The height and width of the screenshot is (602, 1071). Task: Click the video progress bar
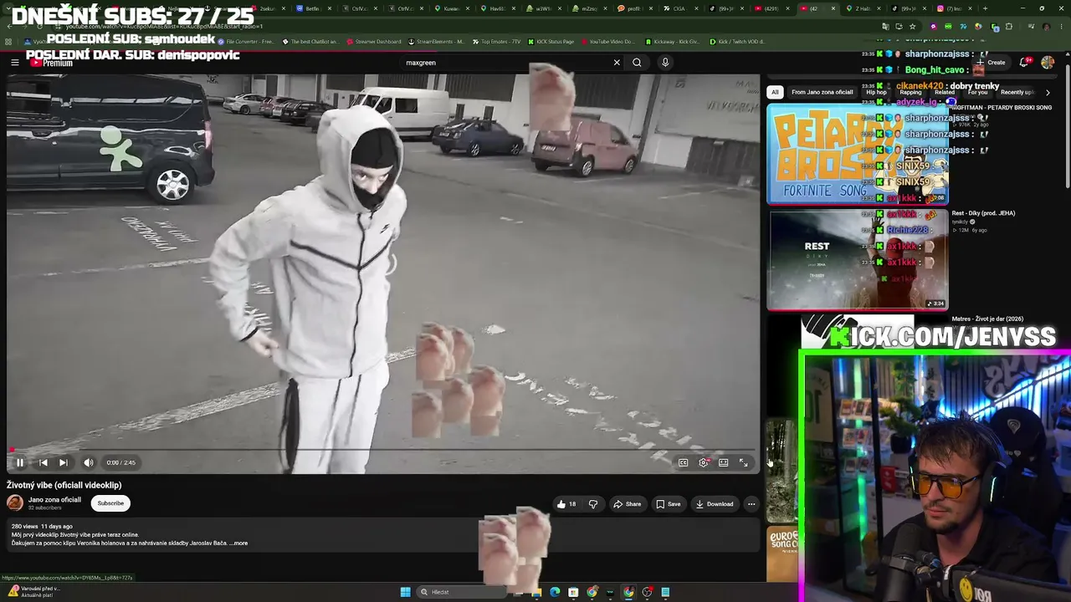click(383, 450)
